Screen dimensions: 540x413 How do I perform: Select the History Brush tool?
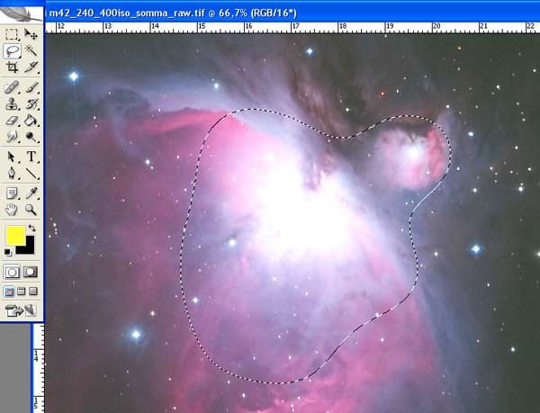point(31,104)
